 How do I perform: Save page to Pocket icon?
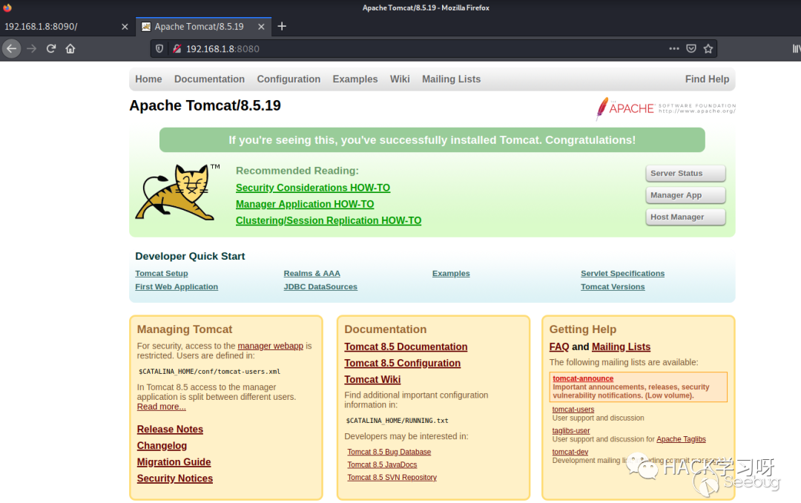pyautogui.click(x=691, y=48)
